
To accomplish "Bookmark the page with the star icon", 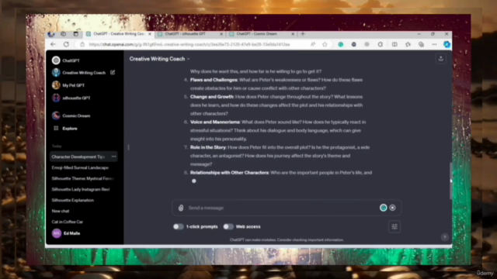I will pyautogui.click(x=325, y=45).
